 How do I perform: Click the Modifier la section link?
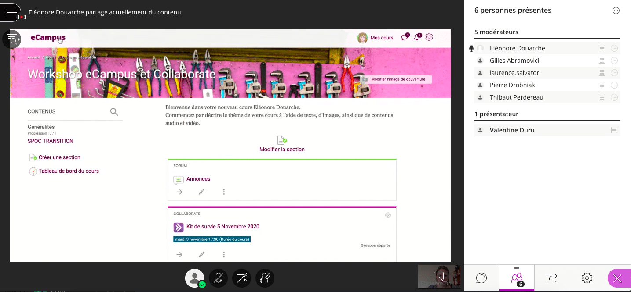282,149
